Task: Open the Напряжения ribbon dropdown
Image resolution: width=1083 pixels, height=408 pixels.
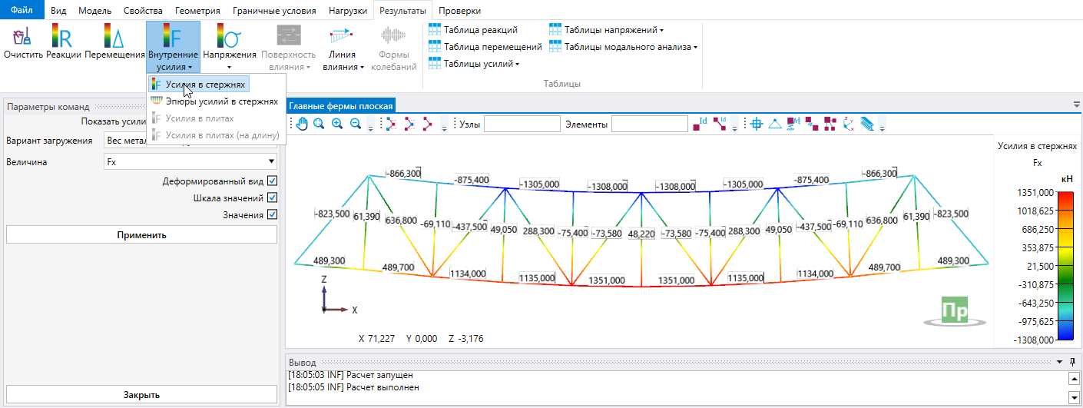Action: point(230,48)
